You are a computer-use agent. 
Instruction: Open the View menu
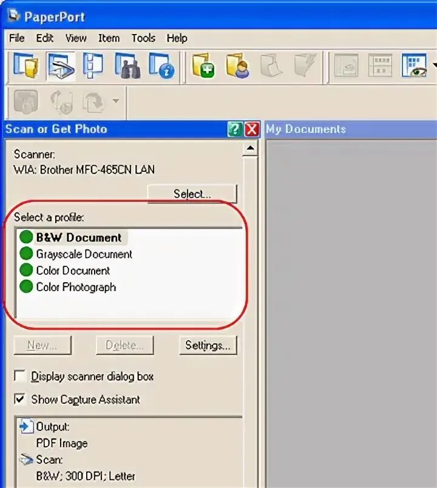click(76, 38)
